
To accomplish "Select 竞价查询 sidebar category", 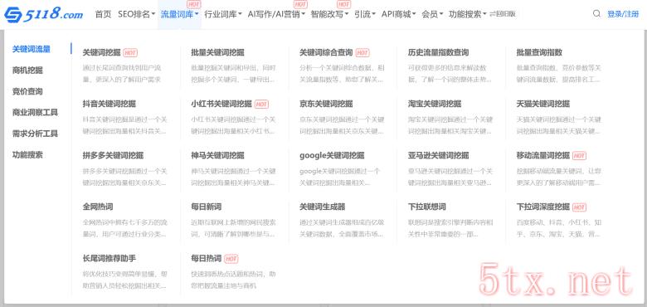I will 27,91.
